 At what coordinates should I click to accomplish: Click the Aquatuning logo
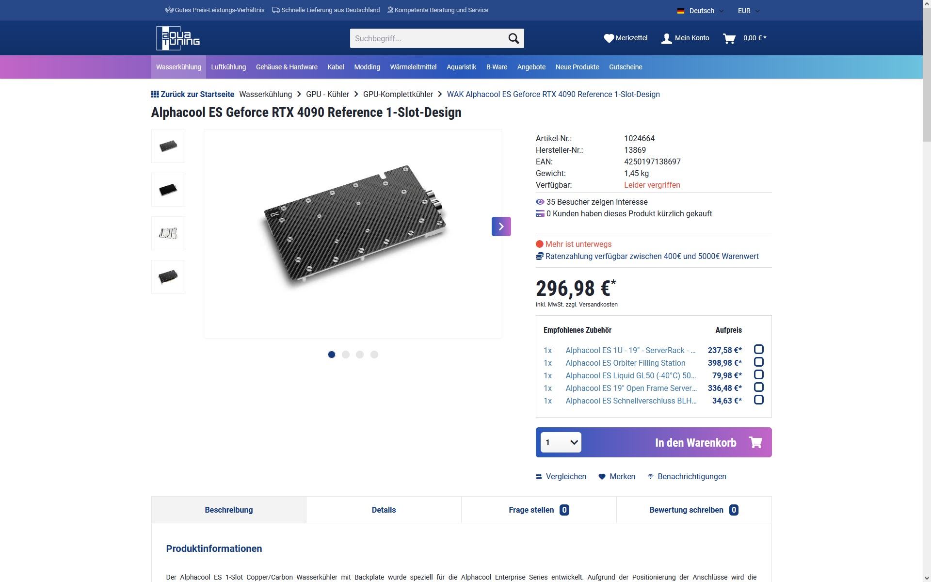tap(178, 38)
